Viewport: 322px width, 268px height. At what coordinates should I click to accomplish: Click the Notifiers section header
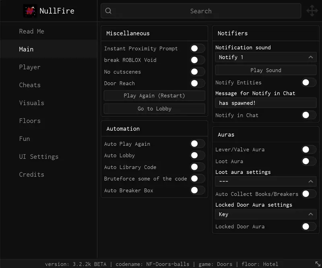point(233,33)
